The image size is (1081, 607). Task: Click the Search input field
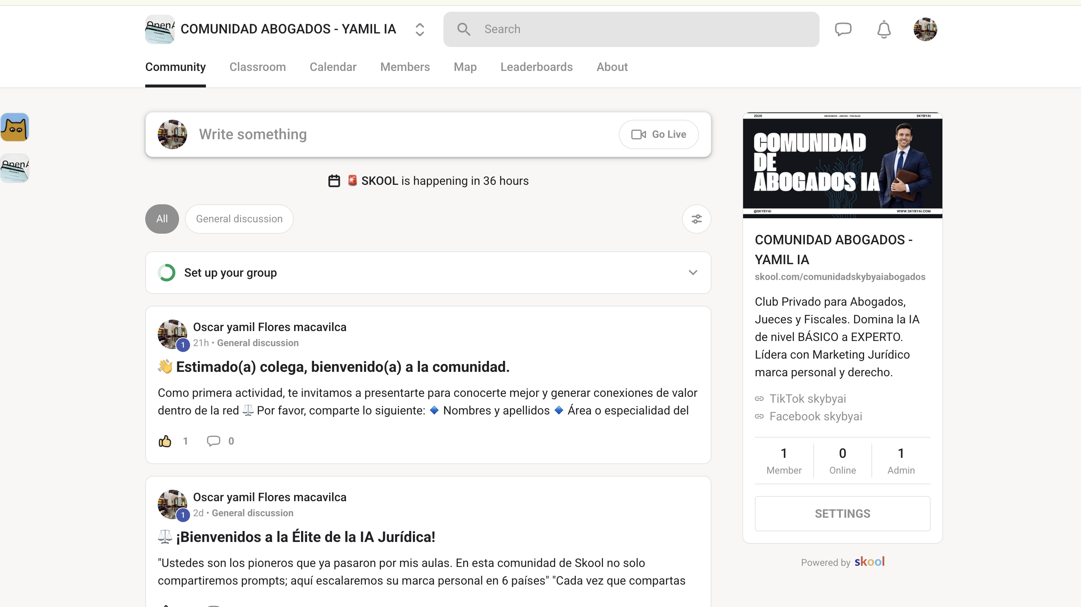tap(631, 29)
